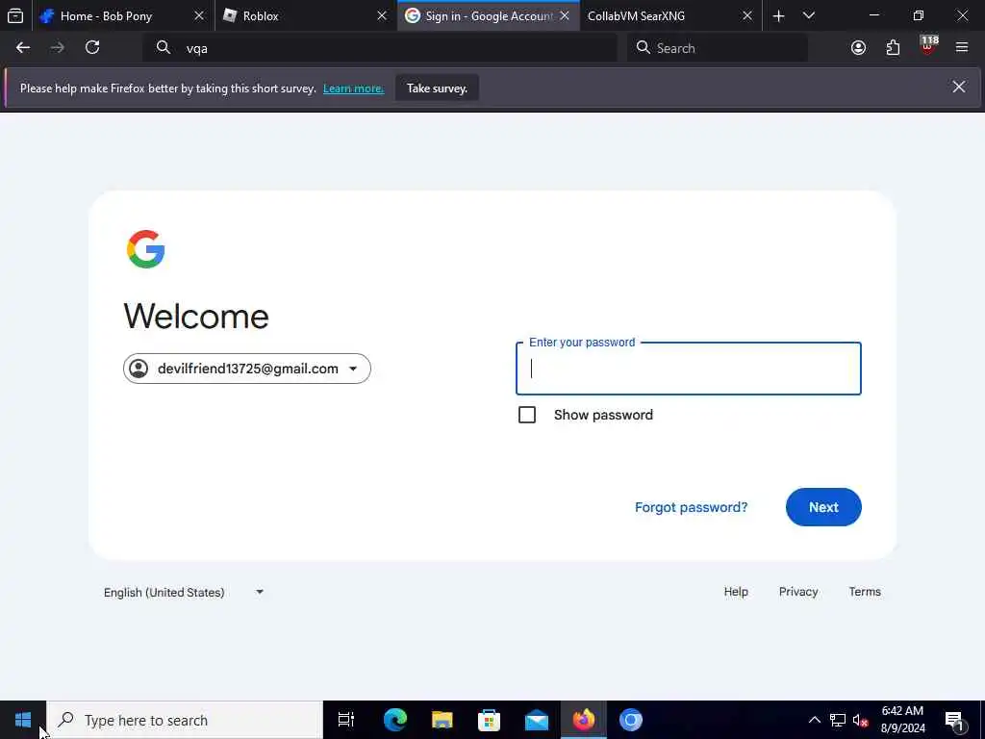985x739 pixels.
Task: Click the Forgot password? link
Action: point(691,507)
